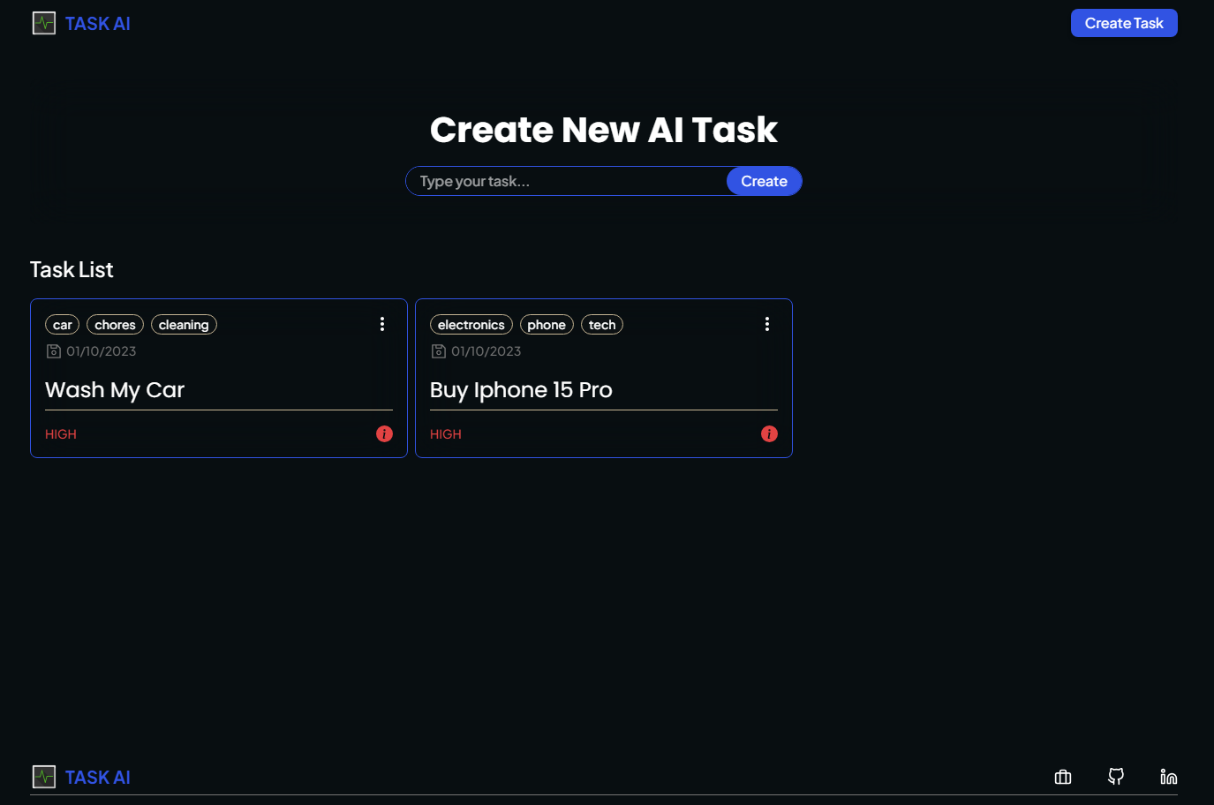The width and height of the screenshot is (1214, 805).
Task: Open LinkedIn via the footer LinkedIn icon
Action: tap(1168, 777)
